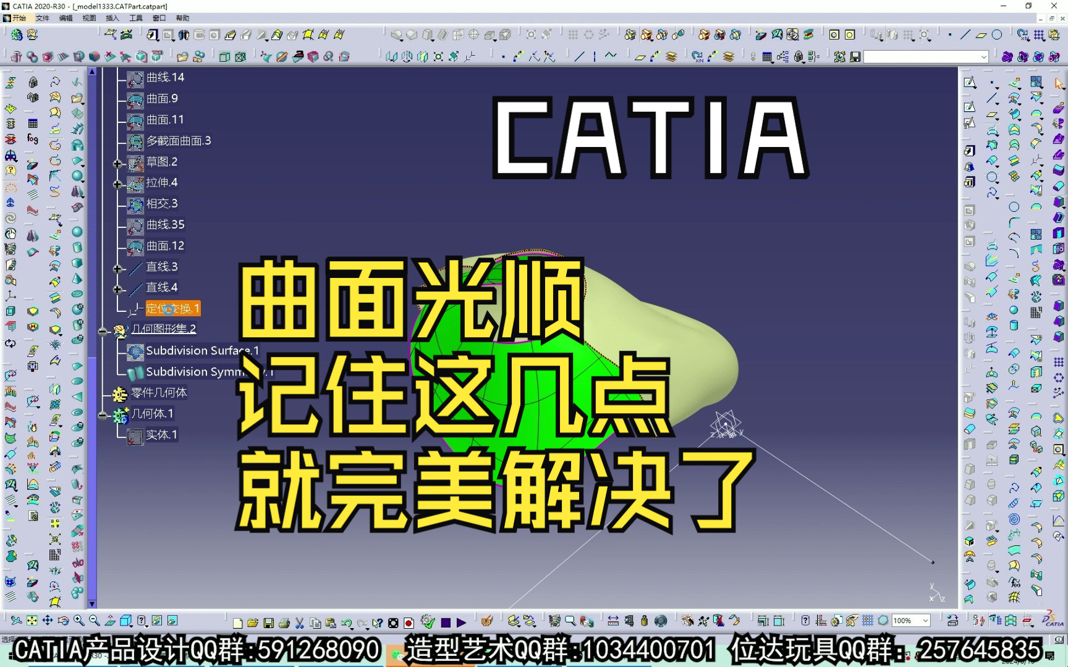Image resolution: width=1068 pixels, height=667 pixels.
Task: Click the Update All gear icon
Action: [428, 621]
